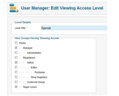This screenshot has width=119, height=96.
Task: Tick the Publisher group checkbox
Action: click(16, 72)
